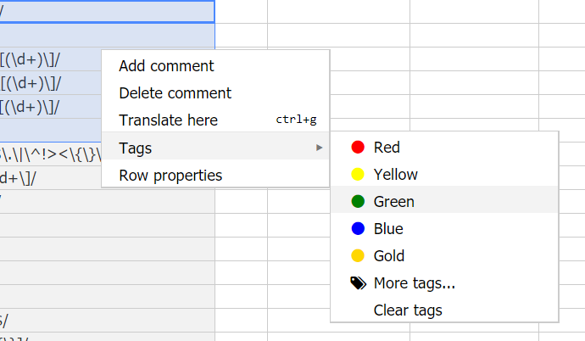The image size is (585, 341).
Task: Select the Gold tag label
Action: point(389,256)
